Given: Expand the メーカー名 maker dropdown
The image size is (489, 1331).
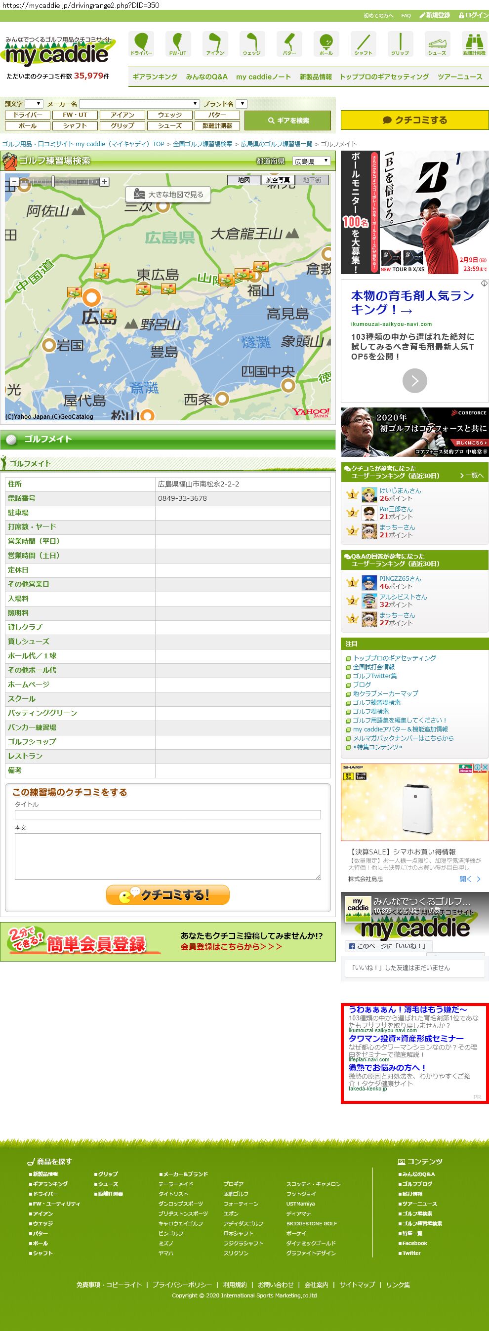Looking at the screenshot, I should [x=139, y=104].
